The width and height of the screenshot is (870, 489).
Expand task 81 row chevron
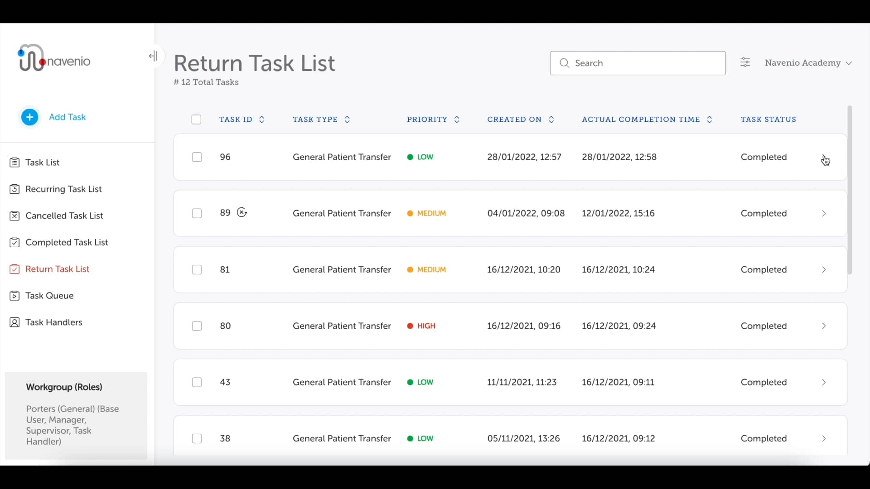tap(824, 270)
